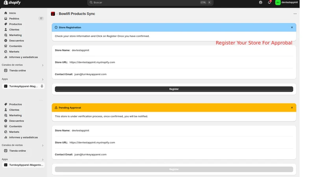Open the TurnkeyApparel-Mag... app item

coord(24,86)
